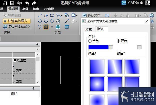Open color picker button for 颜色1

(111, 47)
